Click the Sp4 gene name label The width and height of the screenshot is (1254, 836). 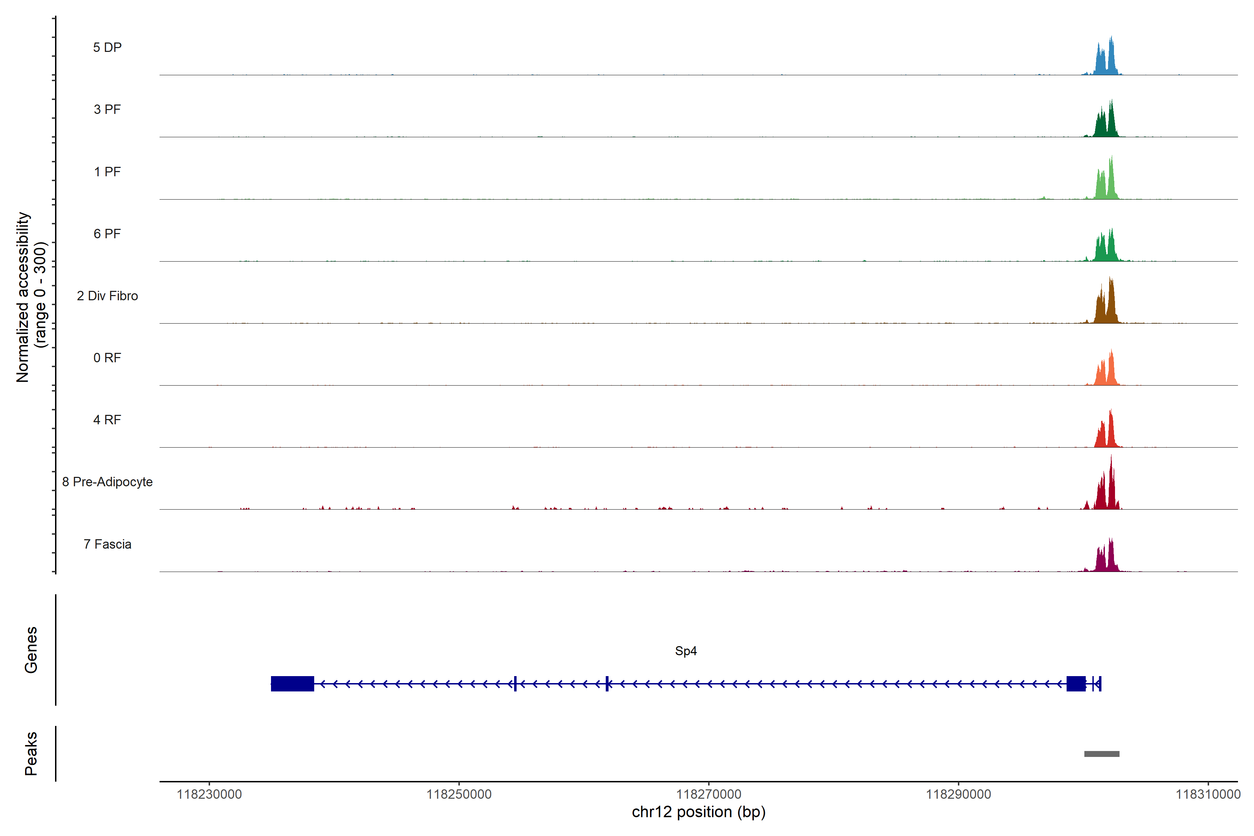click(686, 650)
